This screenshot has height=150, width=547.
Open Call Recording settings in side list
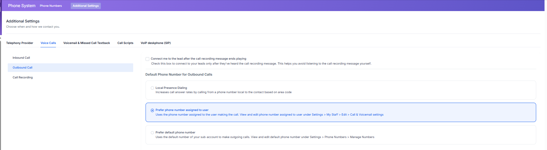(70, 77)
